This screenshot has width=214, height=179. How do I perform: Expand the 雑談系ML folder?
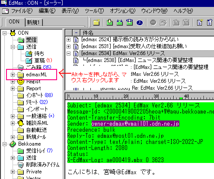click(13, 123)
